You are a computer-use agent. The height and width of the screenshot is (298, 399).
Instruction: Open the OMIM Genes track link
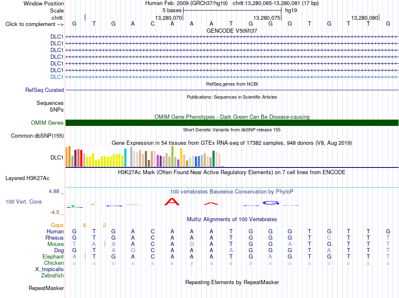tap(47, 123)
